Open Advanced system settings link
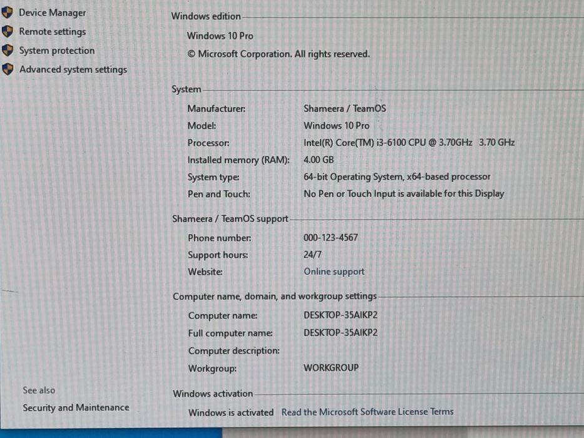 click(x=73, y=69)
